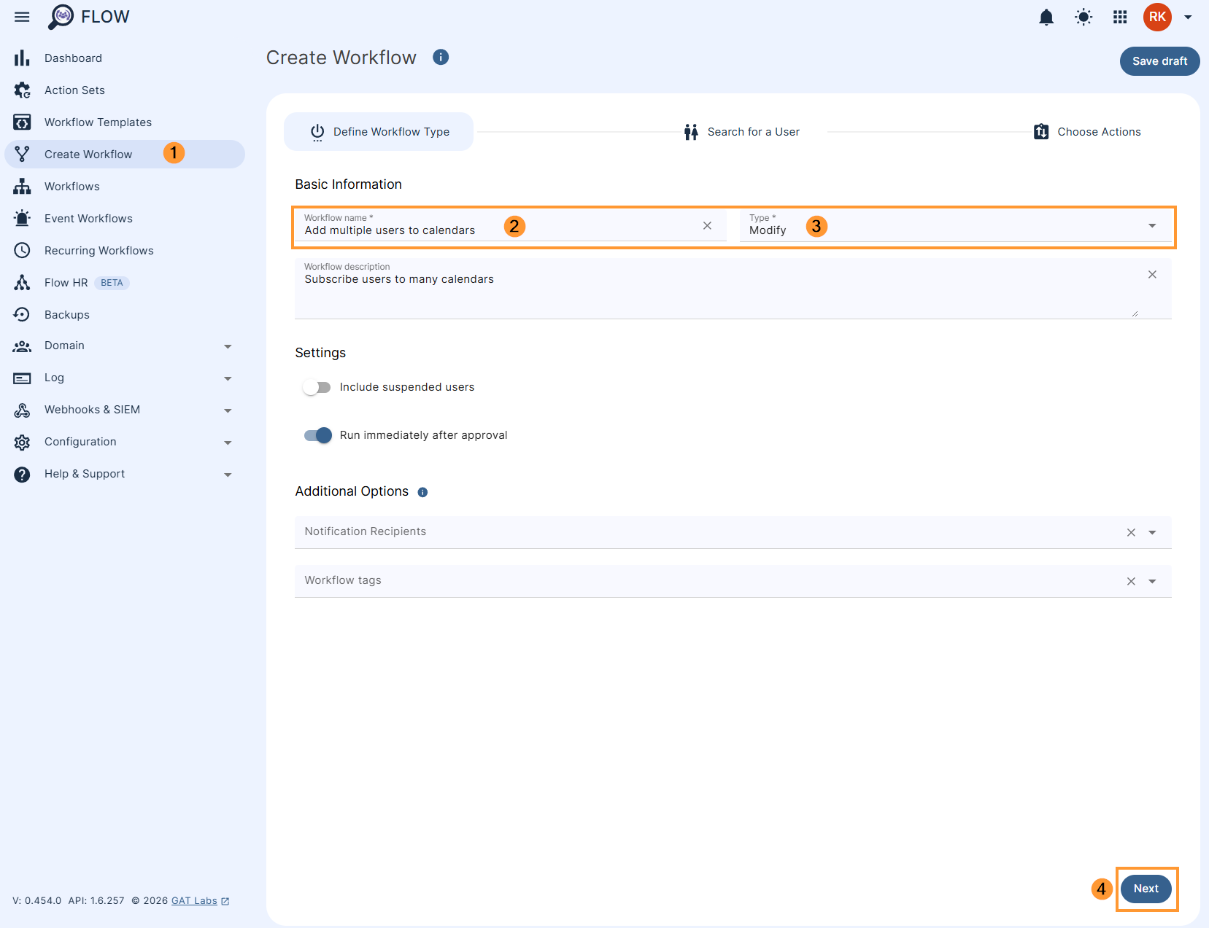The width and height of the screenshot is (1209, 928).
Task: Click the Backups restore icon
Action: [x=22, y=314]
